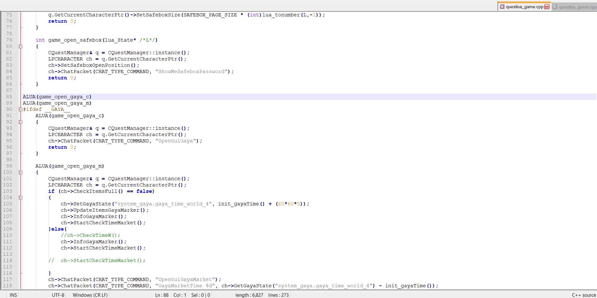This screenshot has height=298, width=597.
Task: Click ALUA(game_open_gaya_m) on line 89
Action: tap(57, 103)
